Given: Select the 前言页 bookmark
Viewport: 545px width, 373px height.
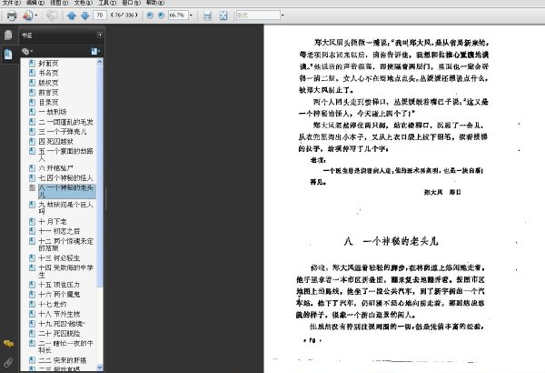Looking at the screenshot, I should [x=48, y=93].
